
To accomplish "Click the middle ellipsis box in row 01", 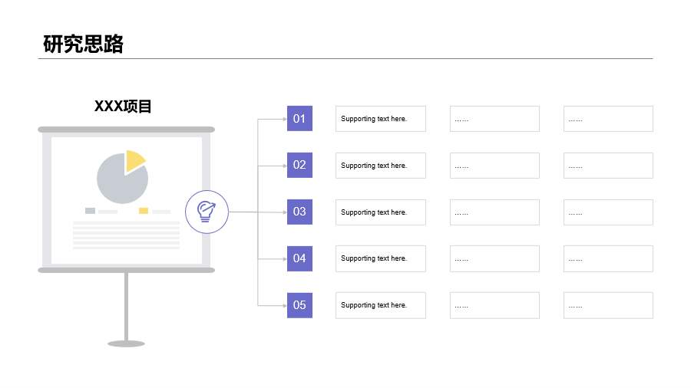I will click(x=494, y=119).
